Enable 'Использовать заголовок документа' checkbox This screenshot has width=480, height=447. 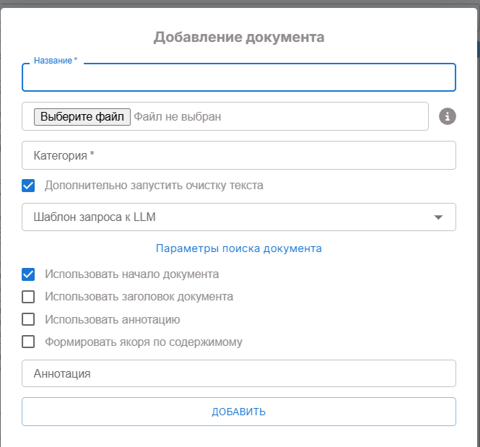[x=29, y=297]
